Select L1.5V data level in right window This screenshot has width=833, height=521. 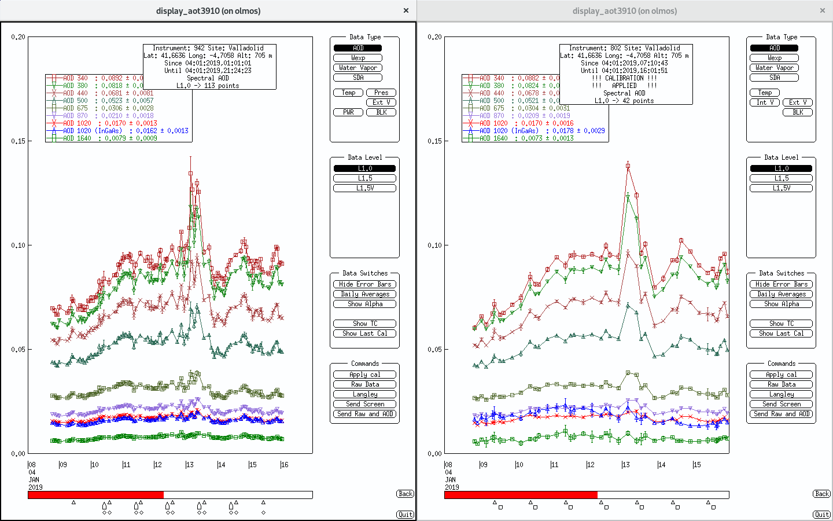tap(781, 188)
